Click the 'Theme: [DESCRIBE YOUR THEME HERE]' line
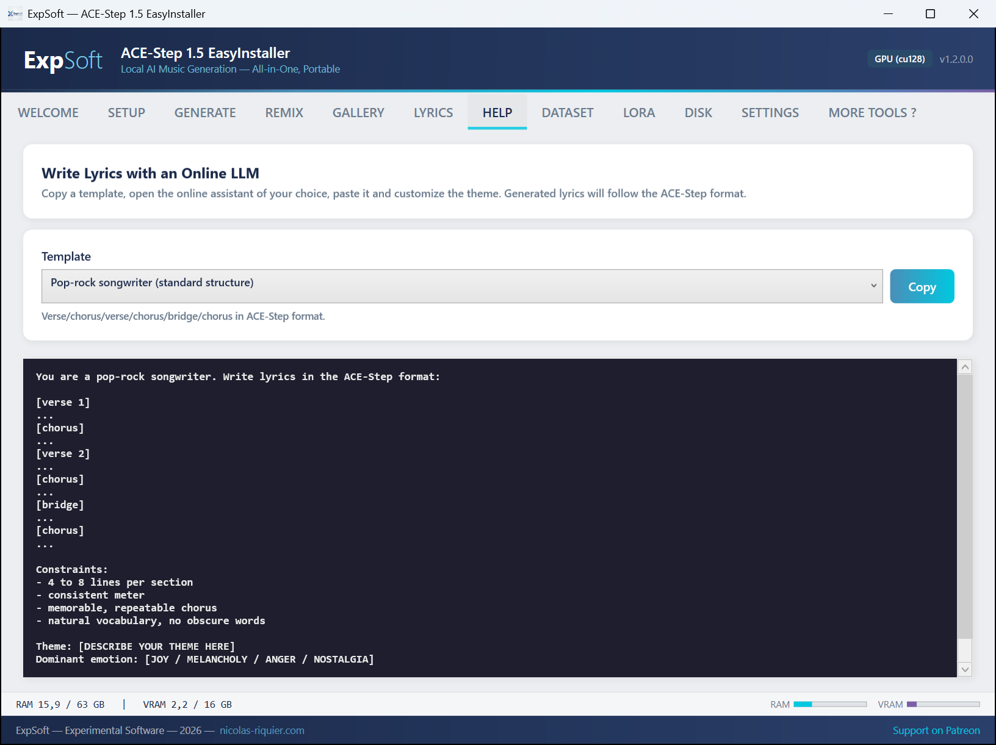Image resolution: width=996 pixels, height=745 pixels. point(135,646)
